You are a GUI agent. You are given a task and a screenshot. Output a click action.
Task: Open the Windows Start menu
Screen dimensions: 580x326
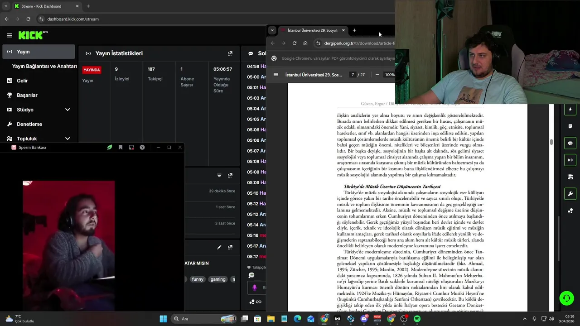coord(163,319)
